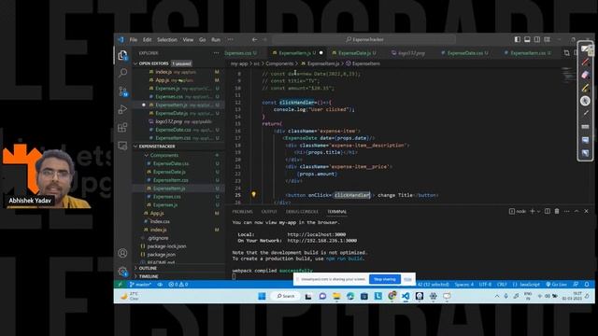598x336 pixels.
Task: Toggle the primary side bar layout button
Action: (517, 39)
